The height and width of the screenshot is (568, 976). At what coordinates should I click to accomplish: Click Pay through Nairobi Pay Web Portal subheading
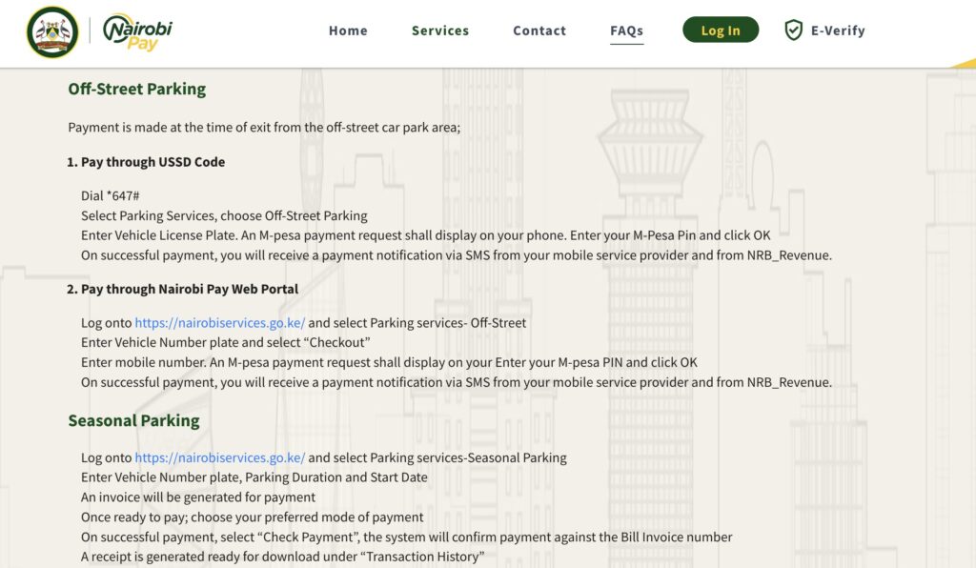click(182, 290)
